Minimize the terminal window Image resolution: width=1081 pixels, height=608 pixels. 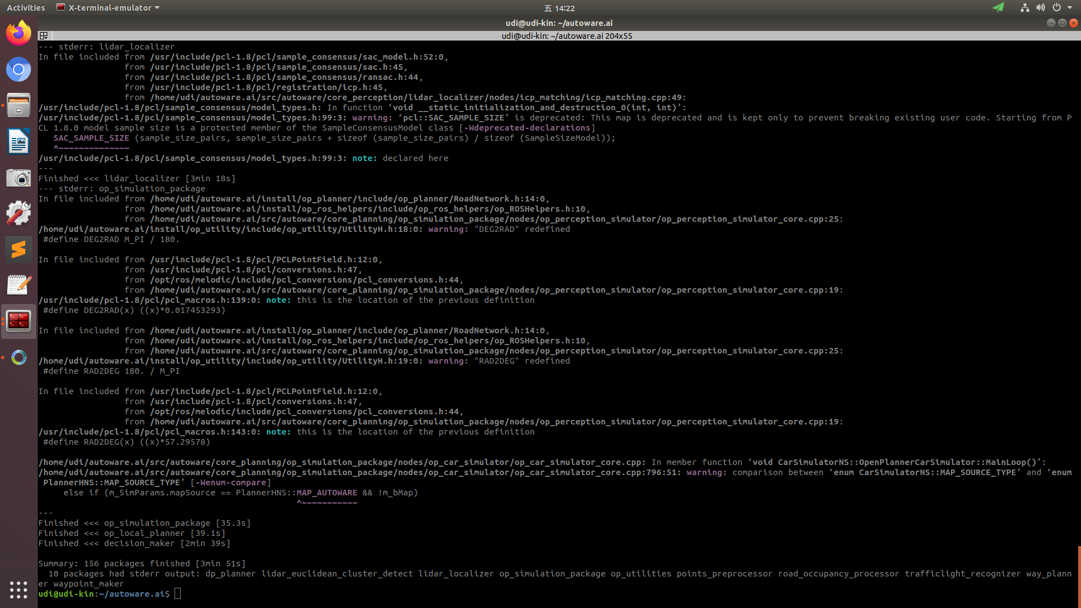pos(1051,23)
